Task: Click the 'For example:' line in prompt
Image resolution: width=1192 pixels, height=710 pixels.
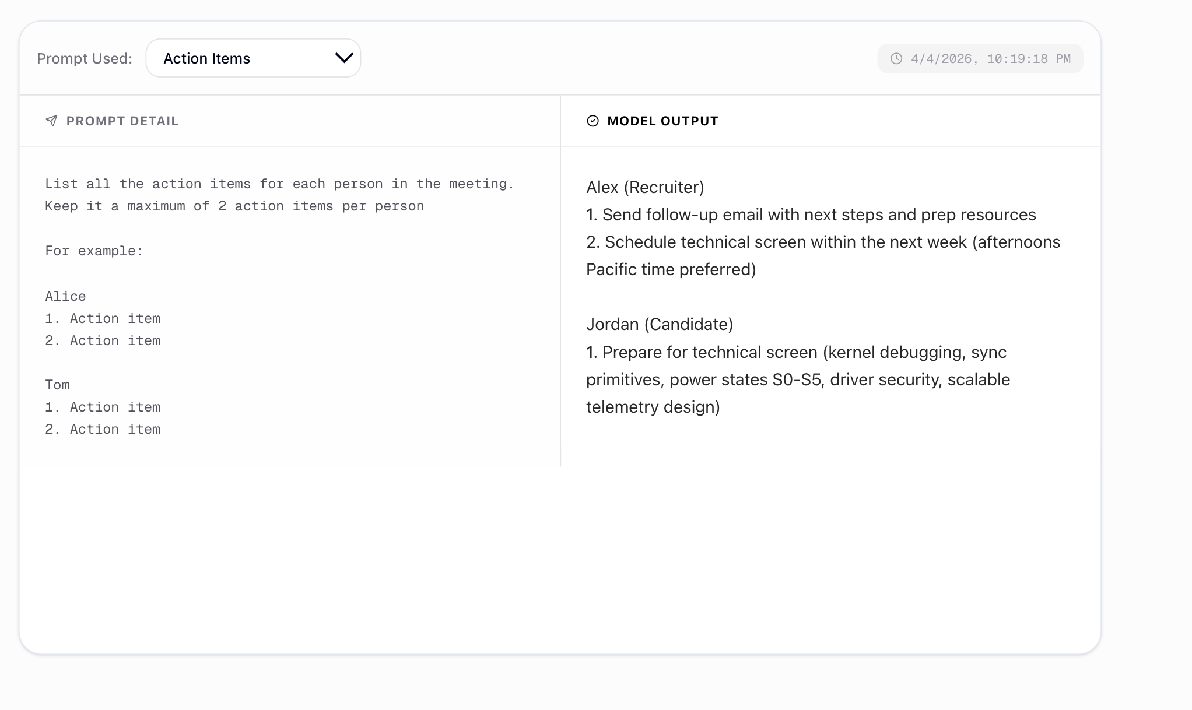Action: [x=94, y=251]
